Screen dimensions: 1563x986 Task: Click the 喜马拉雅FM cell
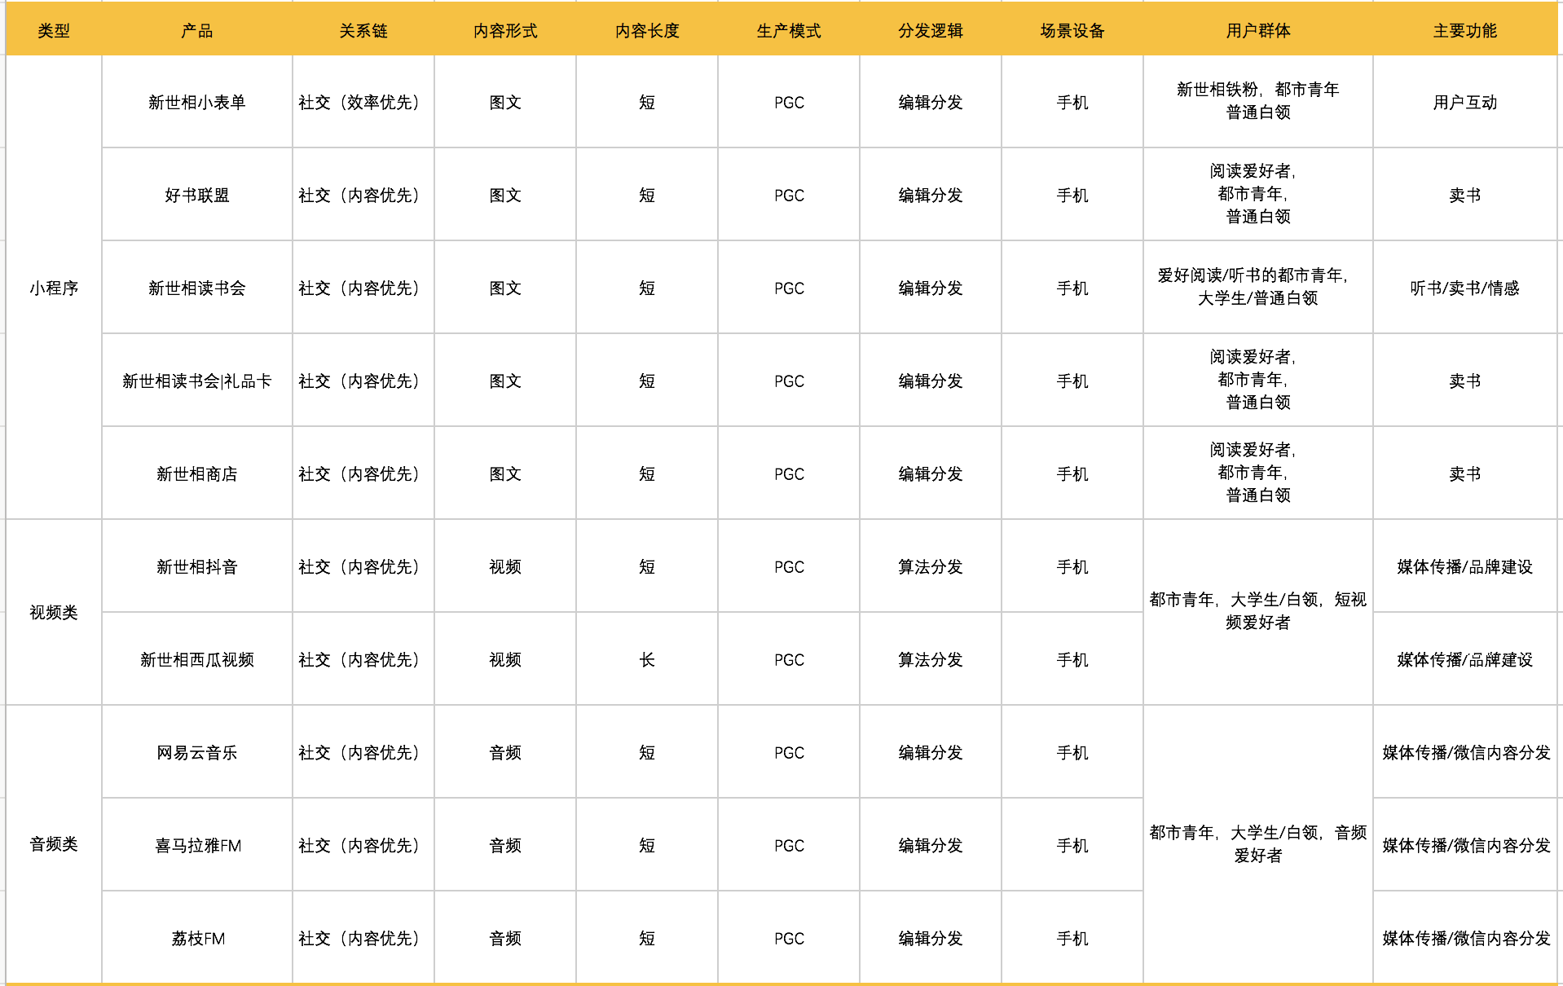tap(196, 846)
